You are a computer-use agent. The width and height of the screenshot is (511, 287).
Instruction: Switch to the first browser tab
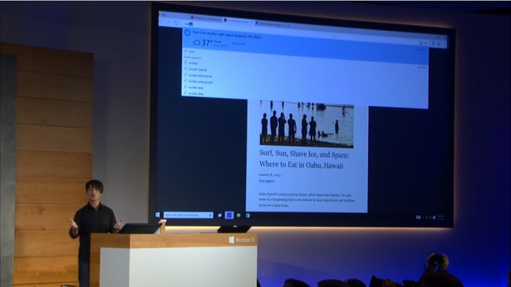point(205,18)
